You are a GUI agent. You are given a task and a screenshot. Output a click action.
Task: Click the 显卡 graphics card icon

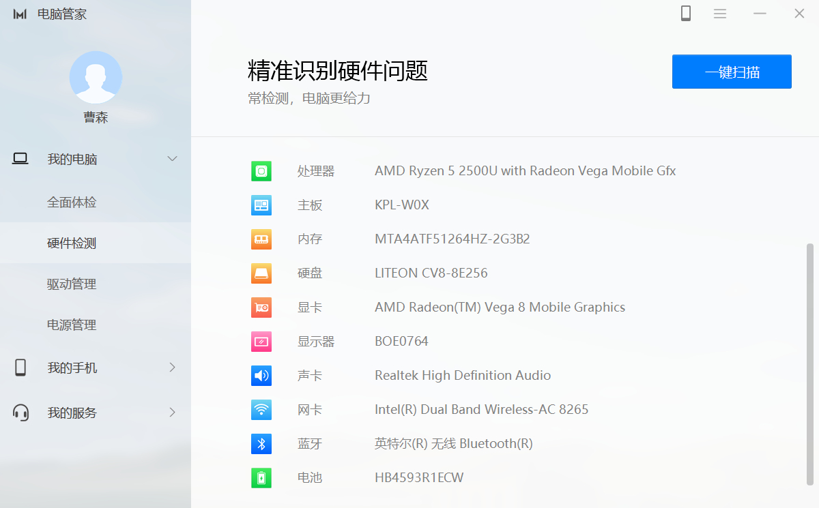pyautogui.click(x=261, y=308)
